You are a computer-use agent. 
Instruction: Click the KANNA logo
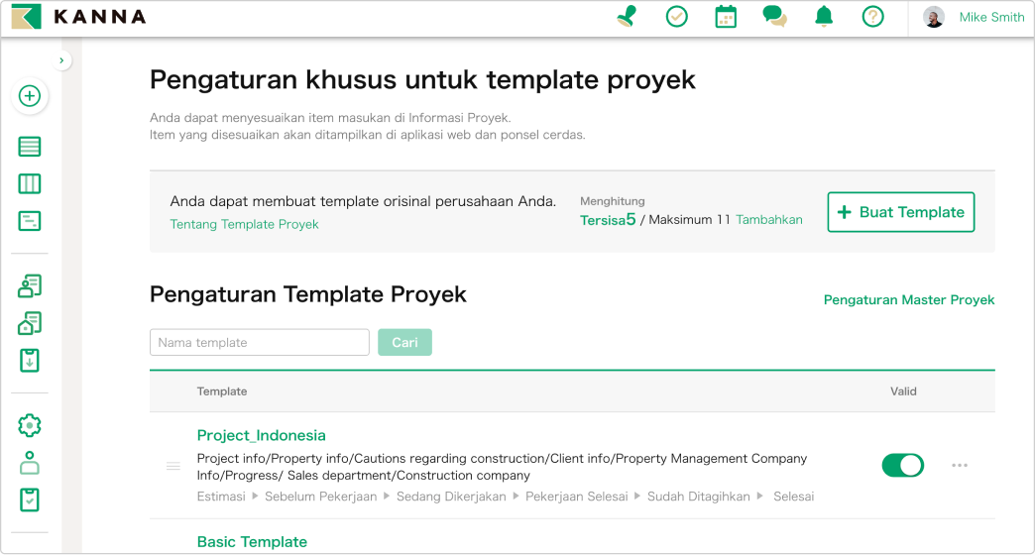78,17
